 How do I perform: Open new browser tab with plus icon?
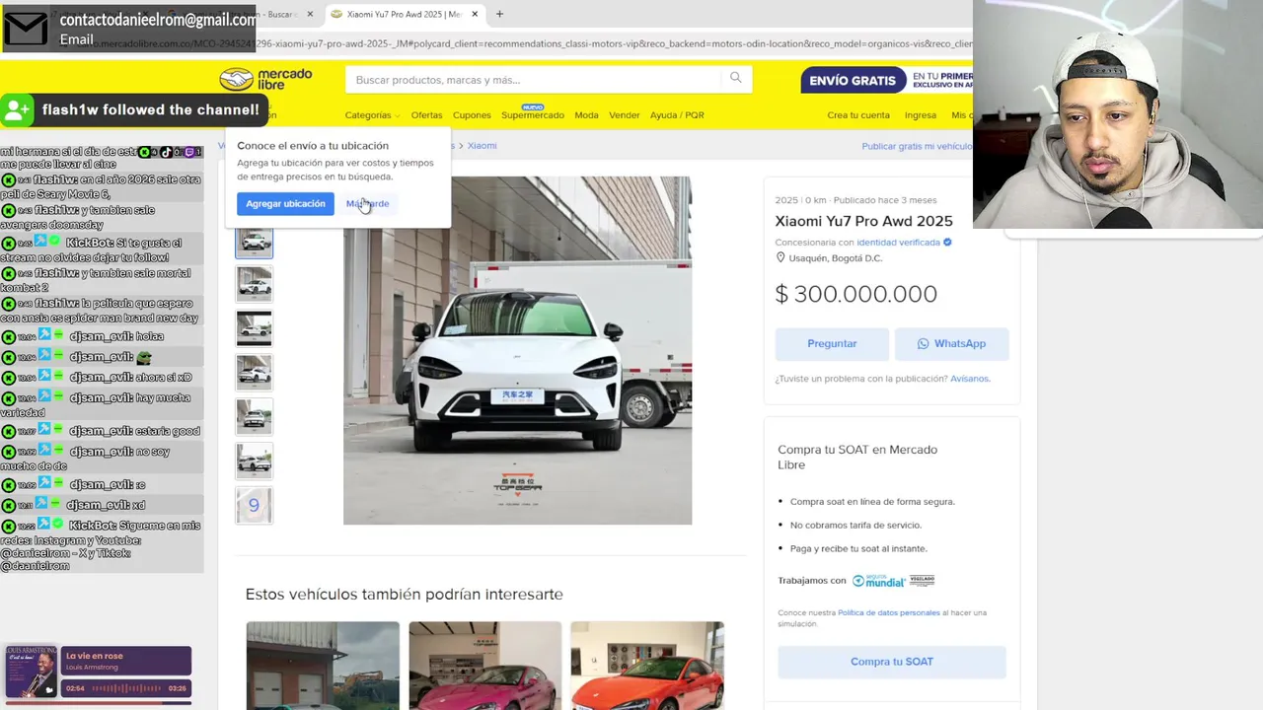[499, 14]
